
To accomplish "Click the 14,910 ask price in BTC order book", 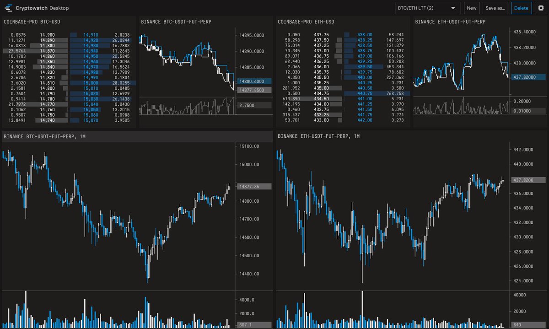I will point(91,35).
